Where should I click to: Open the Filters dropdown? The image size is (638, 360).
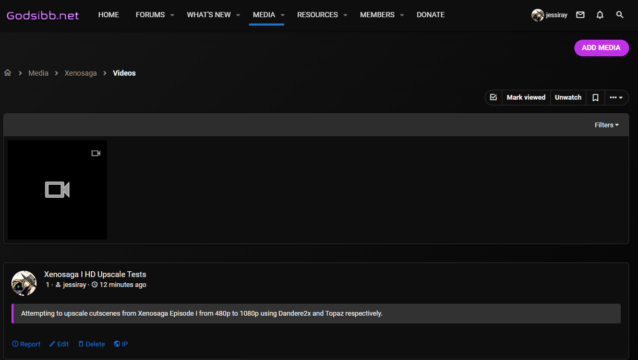[x=607, y=125]
